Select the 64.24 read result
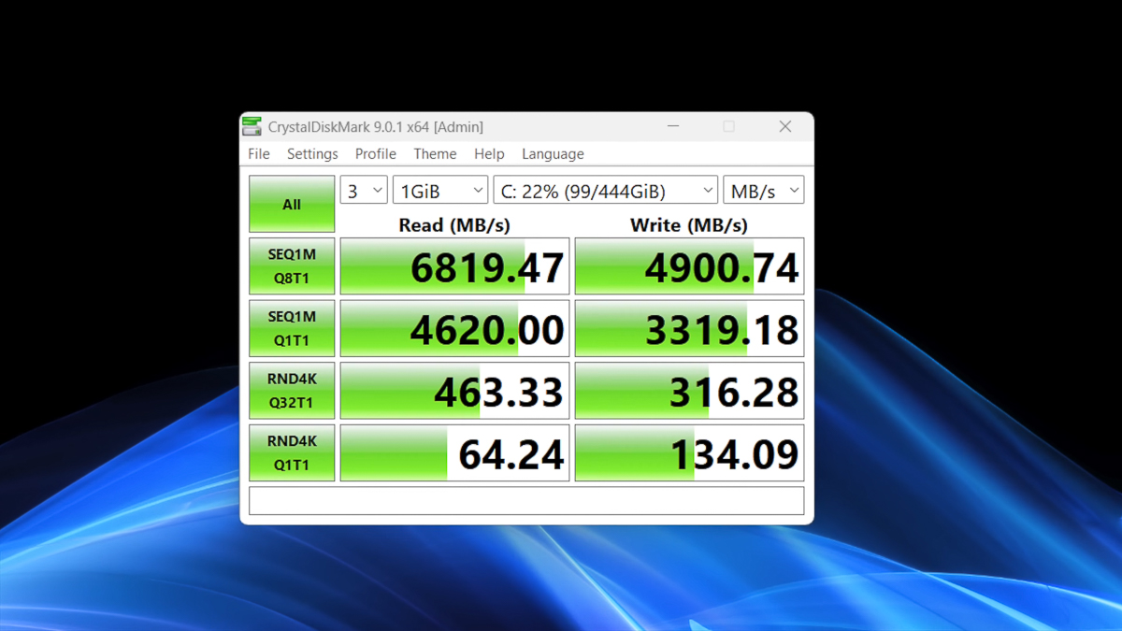 (454, 452)
